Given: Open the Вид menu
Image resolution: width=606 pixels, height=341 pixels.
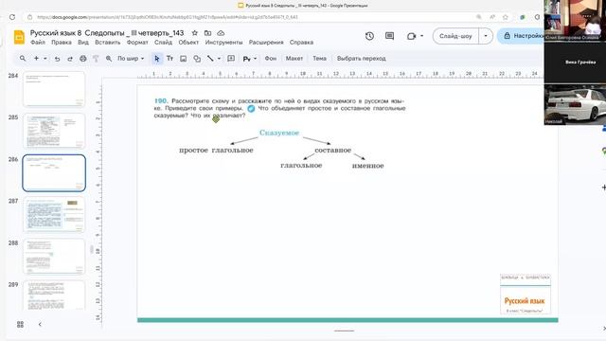Looking at the screenshot, I should [x=83, y=42].
